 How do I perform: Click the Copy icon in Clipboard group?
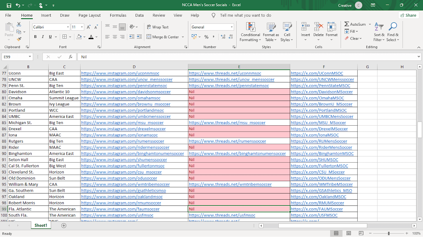point(19,32)
